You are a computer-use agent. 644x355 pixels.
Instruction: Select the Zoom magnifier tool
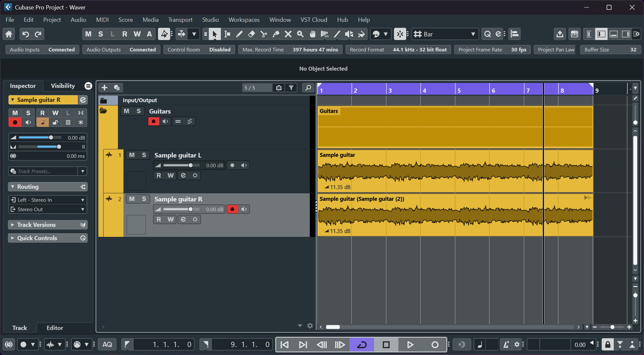(300, 34)
